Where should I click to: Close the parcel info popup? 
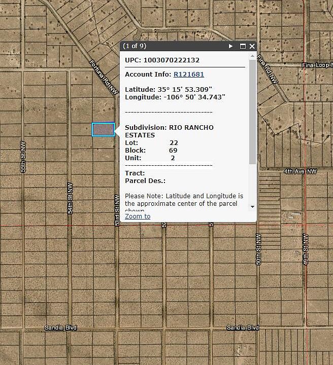click(x=252, y=46)
